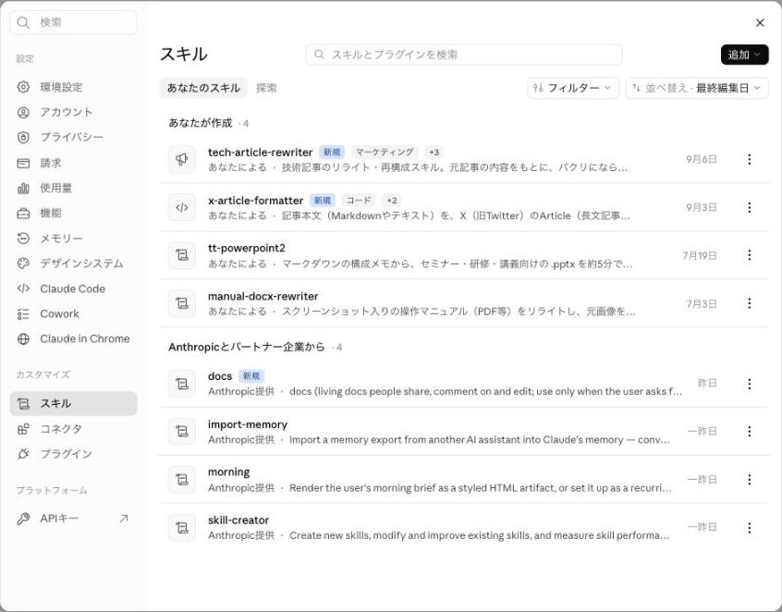Open skill-creator skill name

238,520
